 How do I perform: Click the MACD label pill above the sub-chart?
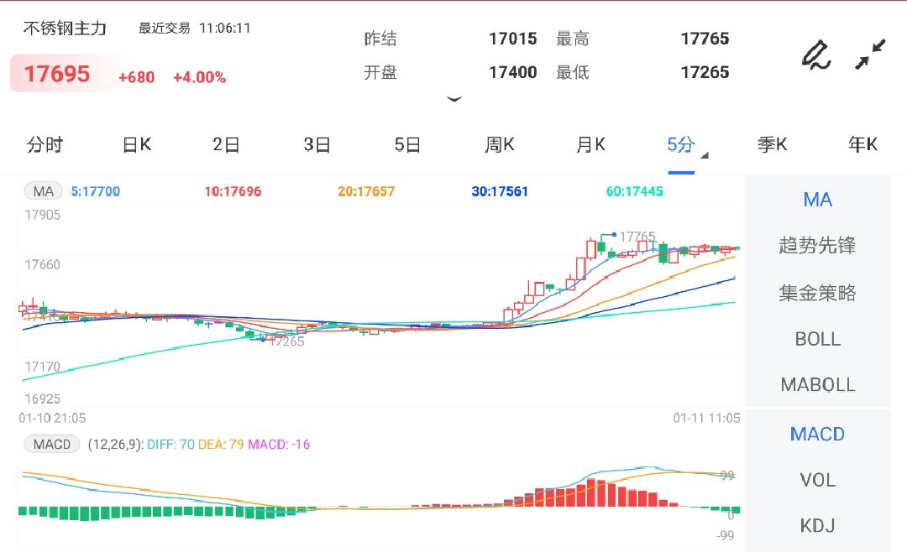pyautogui.click(x=50, y=444)
